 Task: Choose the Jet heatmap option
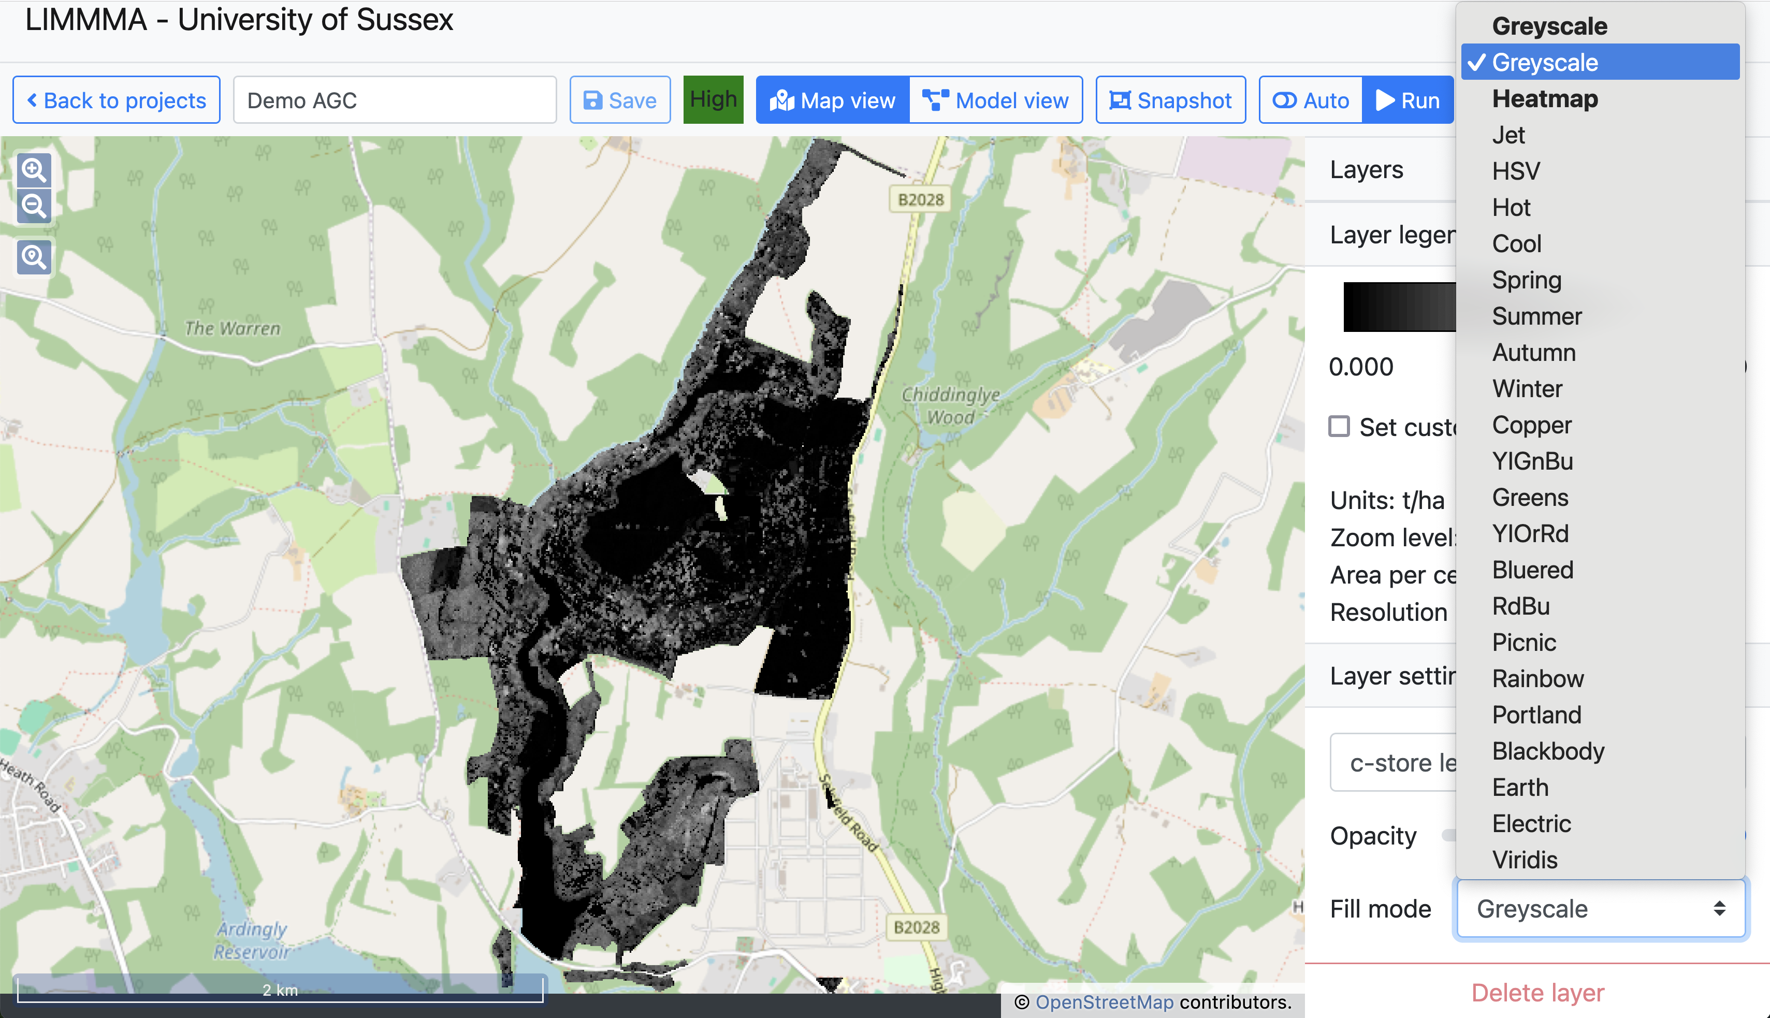click(1508, 135)
